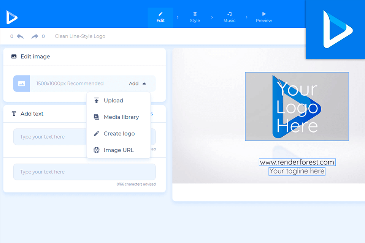Click the image placeholder thumbnail icon
Screen dimensions: 365x243
pos(21,84)
